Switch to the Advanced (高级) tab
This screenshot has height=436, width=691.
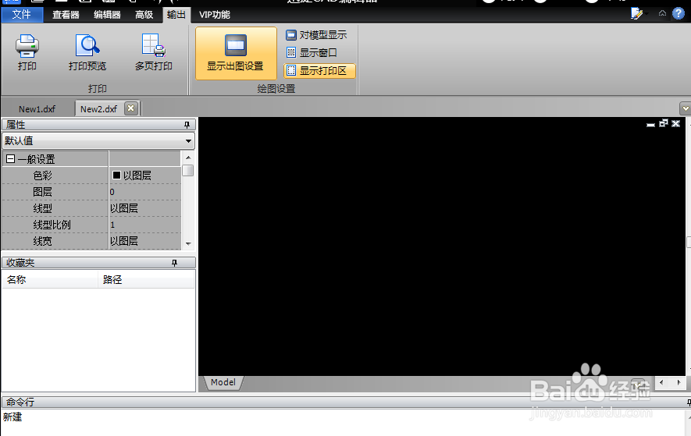144,15
